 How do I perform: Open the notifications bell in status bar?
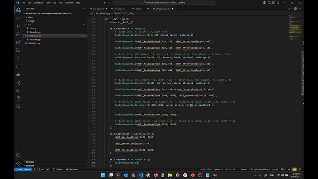[x=300, y=169]
